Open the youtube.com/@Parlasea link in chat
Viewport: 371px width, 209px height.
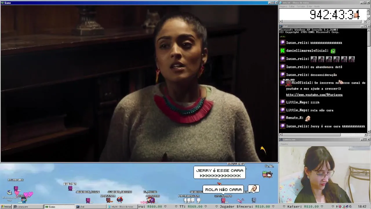pos(314,95)
